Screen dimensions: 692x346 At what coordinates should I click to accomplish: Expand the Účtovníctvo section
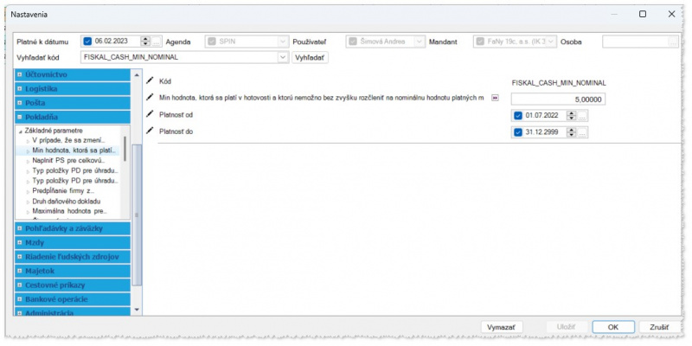tap(21, 74)
